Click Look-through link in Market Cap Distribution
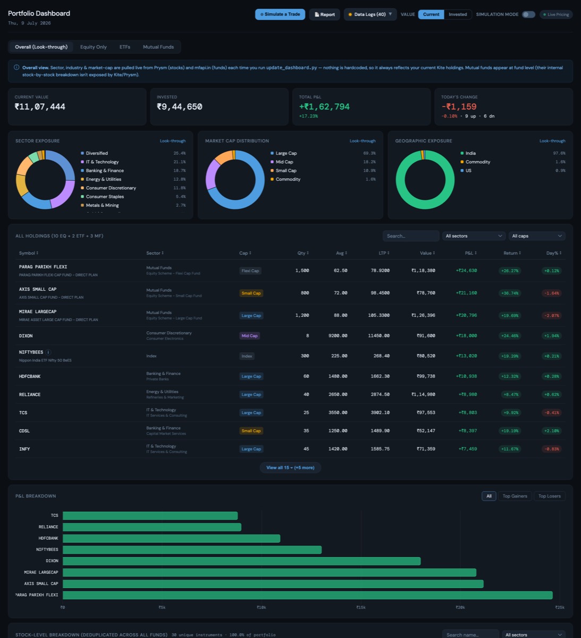This screenshot has width=581, height=638. (x=363, y=141)
